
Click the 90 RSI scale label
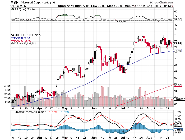pos(176,12)
